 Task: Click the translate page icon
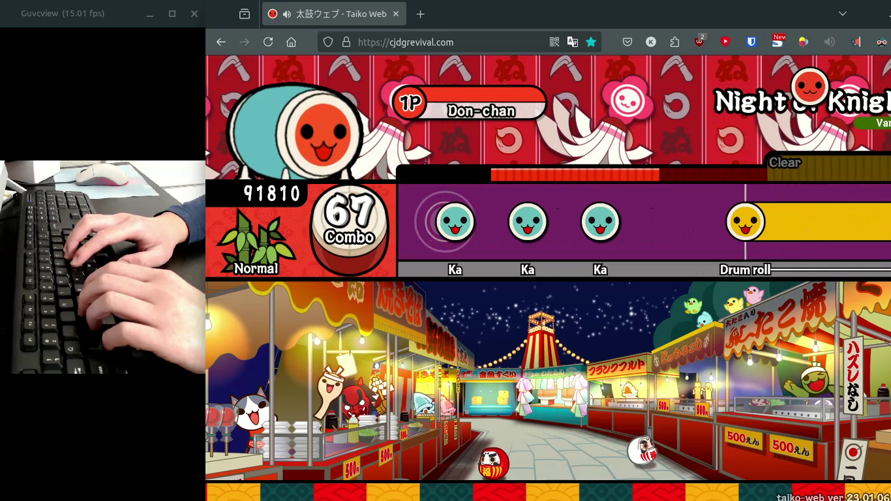coord(573,42)
